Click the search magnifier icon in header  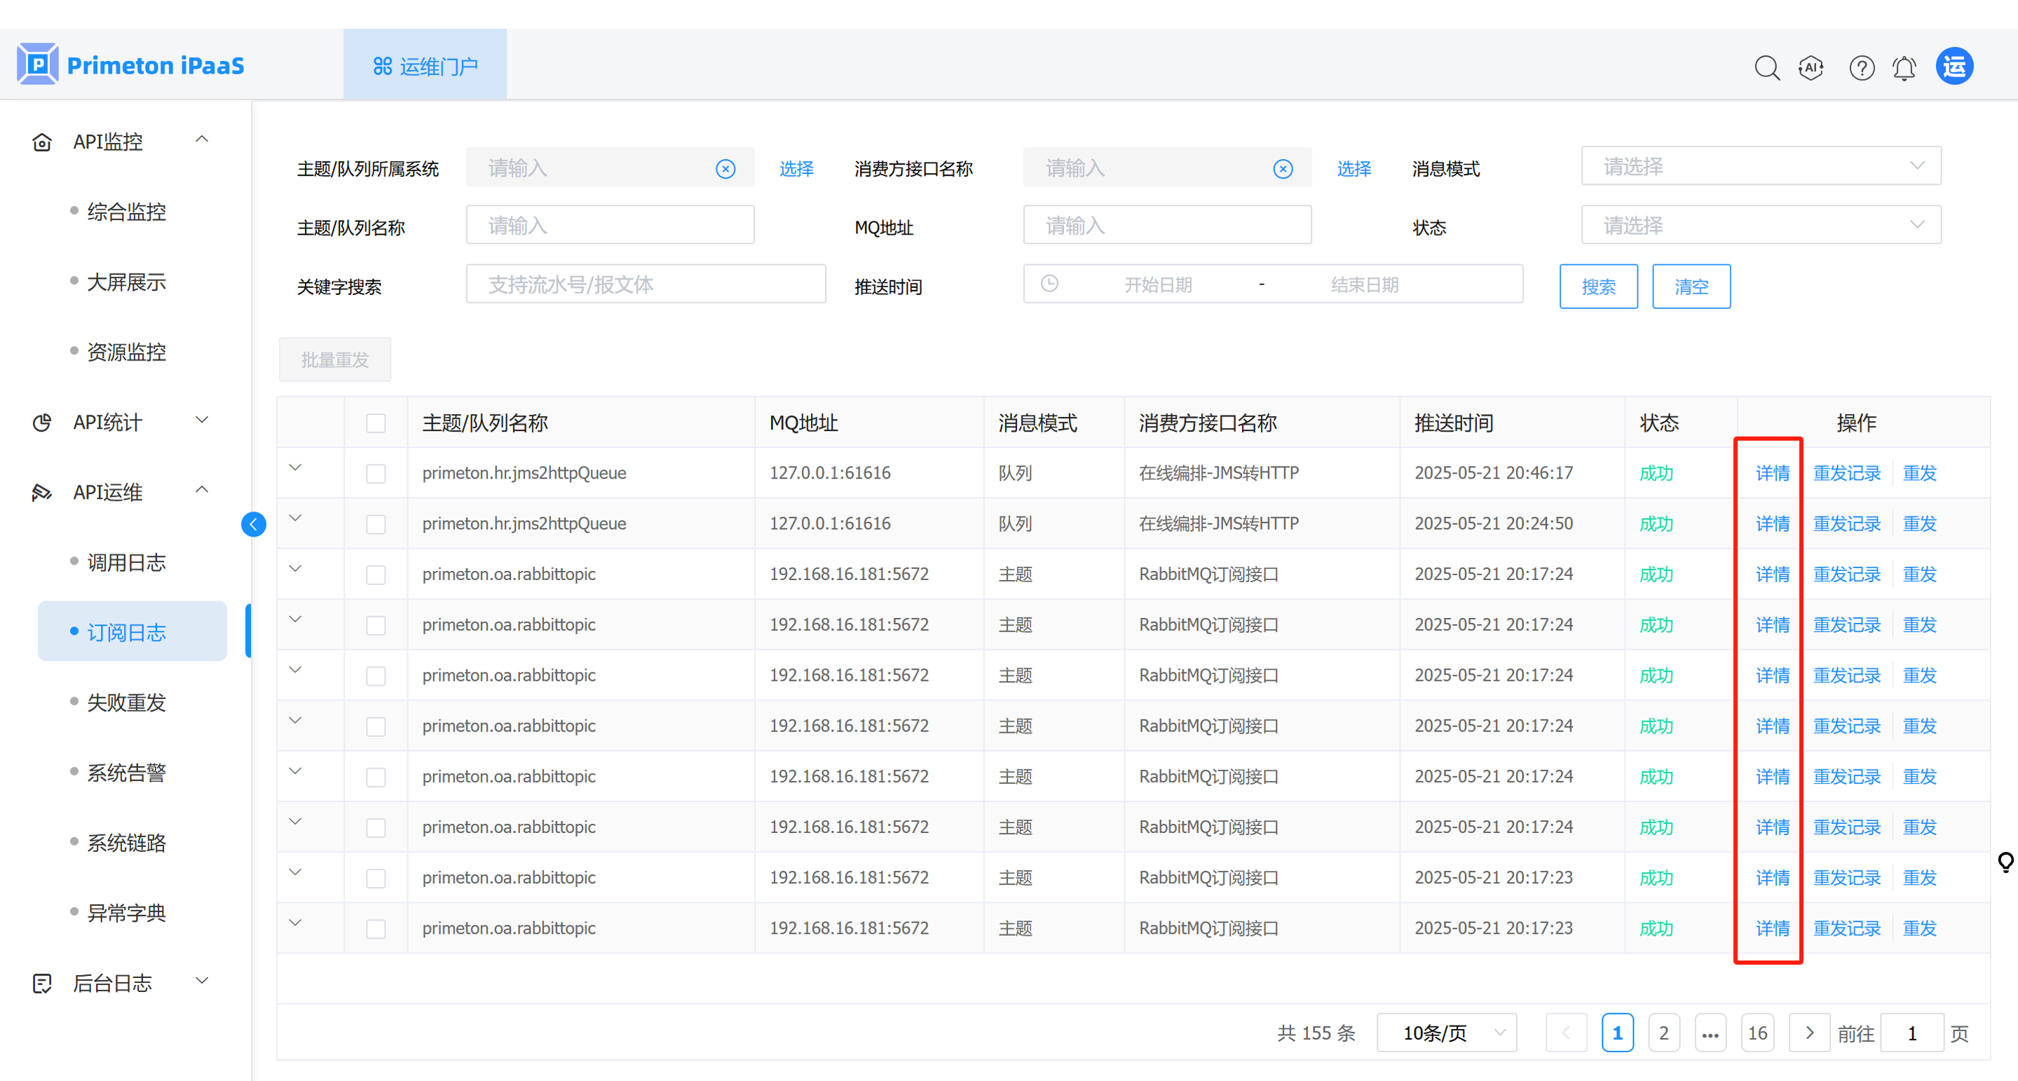[x=1766, y=67]
